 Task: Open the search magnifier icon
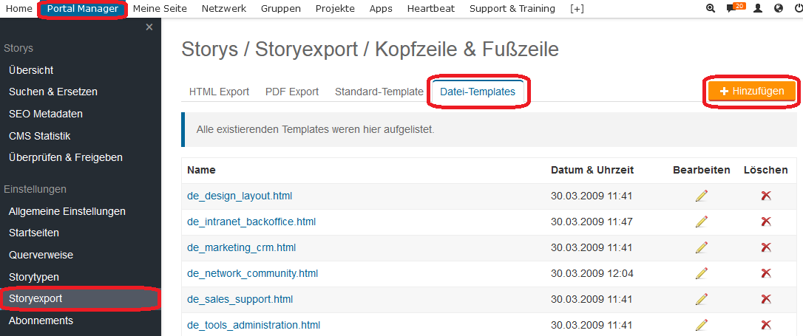(x=711, y=9)
